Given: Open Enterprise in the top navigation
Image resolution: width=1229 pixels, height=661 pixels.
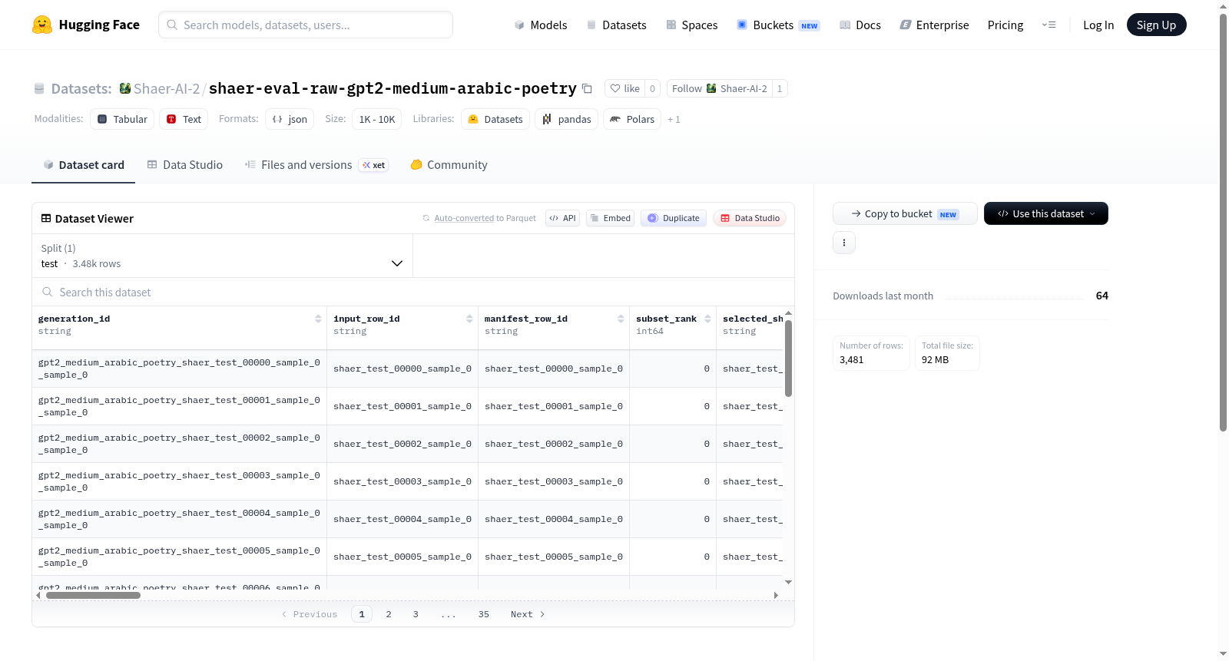Looking at the screenshot, I should tap(934, 25).
